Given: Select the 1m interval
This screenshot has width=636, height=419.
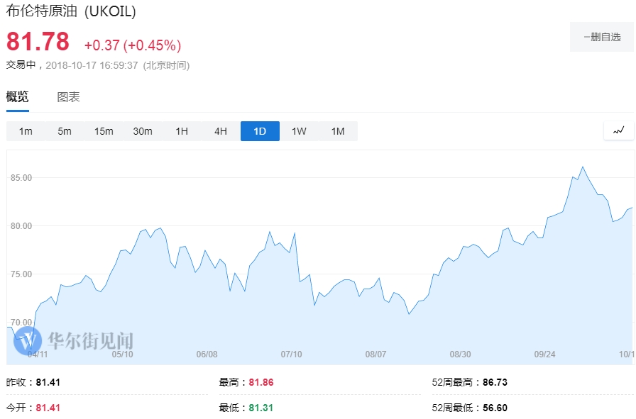Looking at the screenshot, I should click(26, 131).
